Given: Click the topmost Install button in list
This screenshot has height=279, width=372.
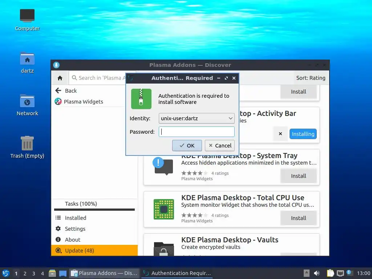Looking at the screenshot, I should click(x=299, y=92).
